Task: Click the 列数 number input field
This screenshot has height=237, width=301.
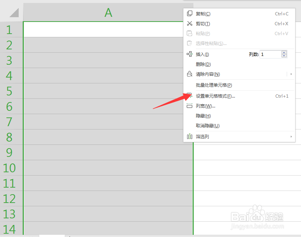Action: [x=271, y=54]
